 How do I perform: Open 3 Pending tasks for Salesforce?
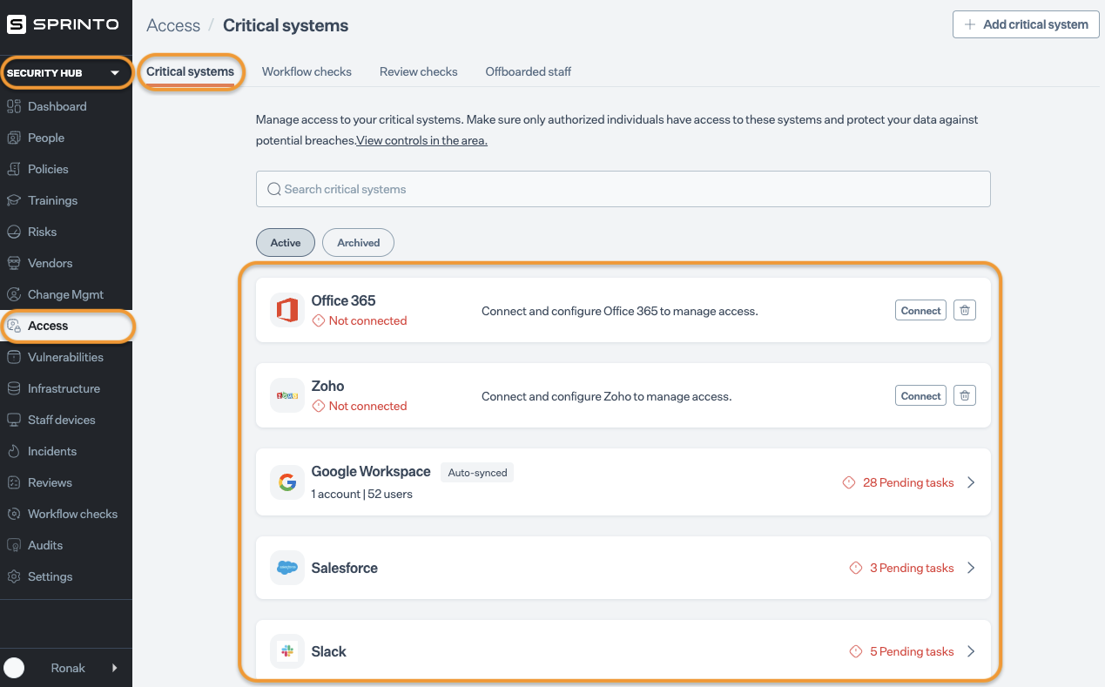pos(901,568)
